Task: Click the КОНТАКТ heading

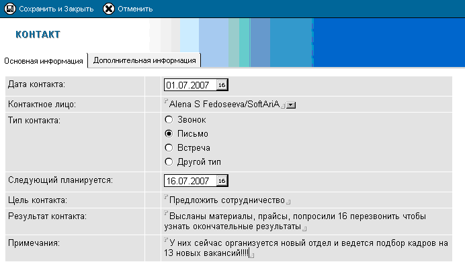Action: (x=38, y=35)
